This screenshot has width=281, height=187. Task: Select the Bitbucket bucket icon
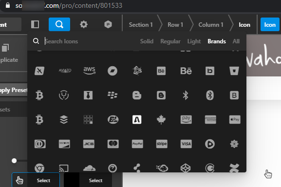click(234, 71)
